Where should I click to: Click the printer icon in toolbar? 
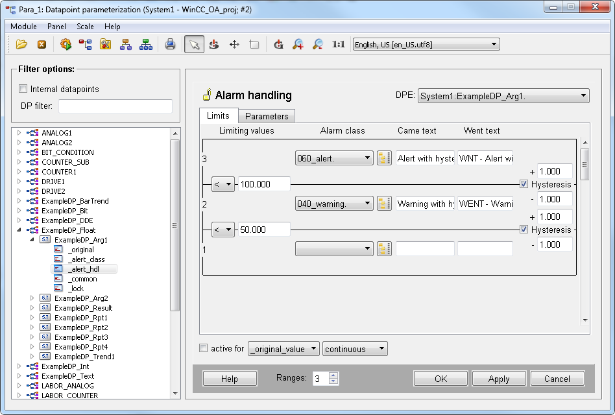170,45
